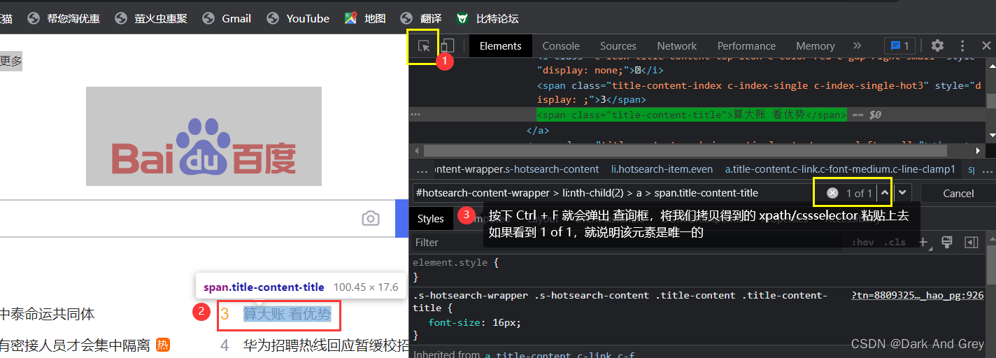Toggle the computed styles sidebar icon
The height and width of the screenshot is (358, 996).
coord(971,242)
